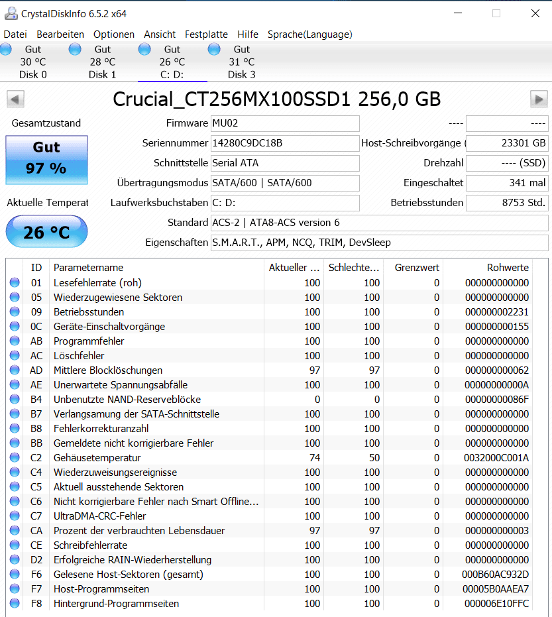Click the Firmware field showing MU02
552x617 pixels.
(285, 123)
